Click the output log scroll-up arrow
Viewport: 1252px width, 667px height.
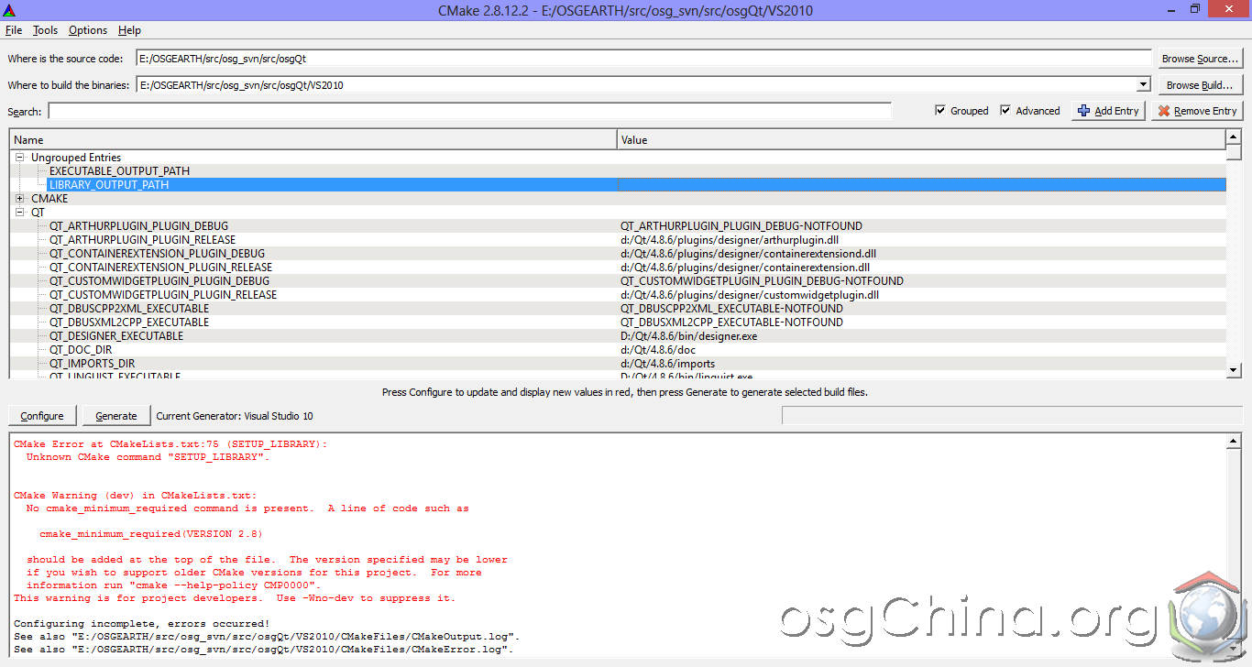pyautogui.click(x=1234, y=442)
